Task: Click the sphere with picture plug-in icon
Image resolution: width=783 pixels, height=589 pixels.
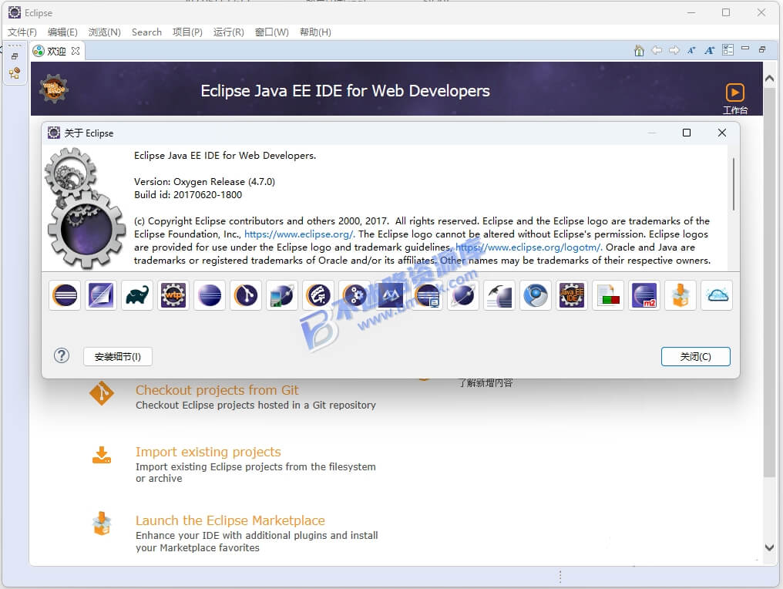Action: coord(282,295)
